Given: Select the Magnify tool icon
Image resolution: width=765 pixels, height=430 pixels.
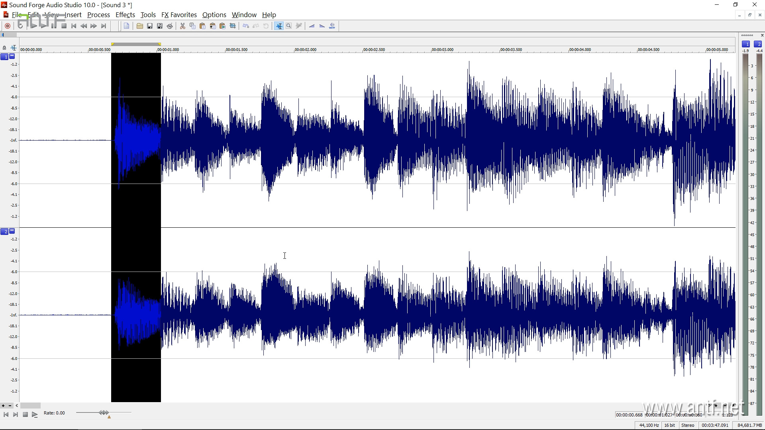Looking at the screenshot, I should [x=289, y=26].
